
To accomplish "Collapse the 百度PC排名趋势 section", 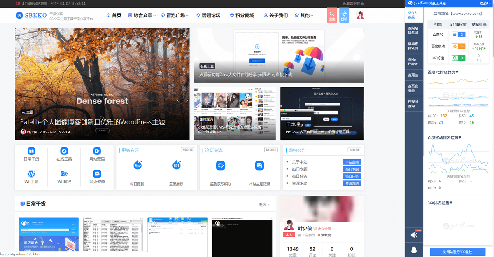I will (443, 72).
